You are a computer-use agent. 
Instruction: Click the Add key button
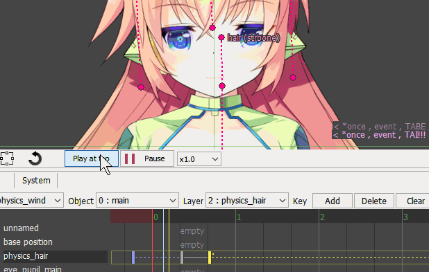point(333,201)
